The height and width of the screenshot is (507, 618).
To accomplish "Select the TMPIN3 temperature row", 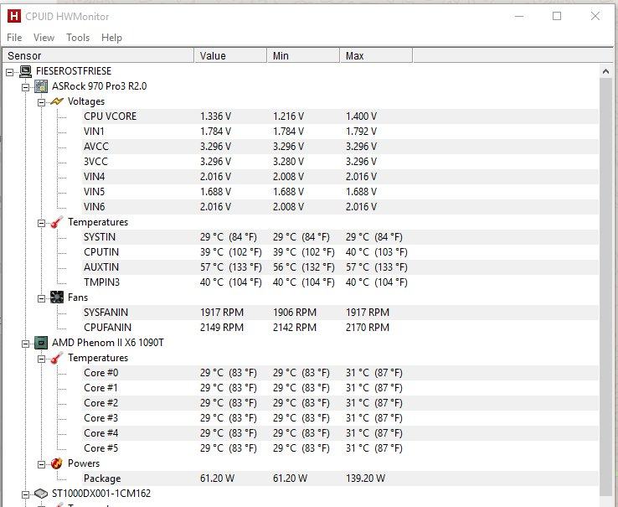I will tap(340, 282).
